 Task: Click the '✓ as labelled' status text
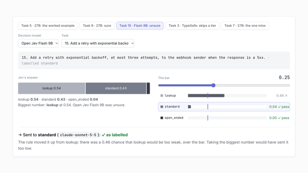115,135
